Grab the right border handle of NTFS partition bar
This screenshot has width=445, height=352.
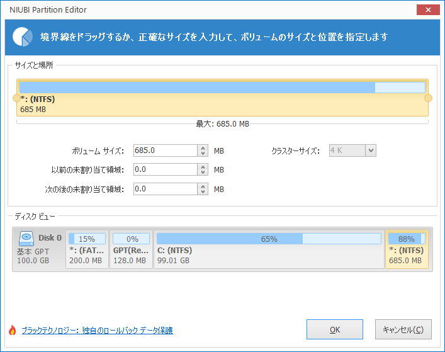428,98
